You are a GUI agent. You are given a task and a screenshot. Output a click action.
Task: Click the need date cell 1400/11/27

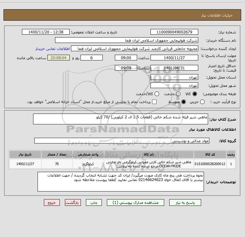coord(25,164)
